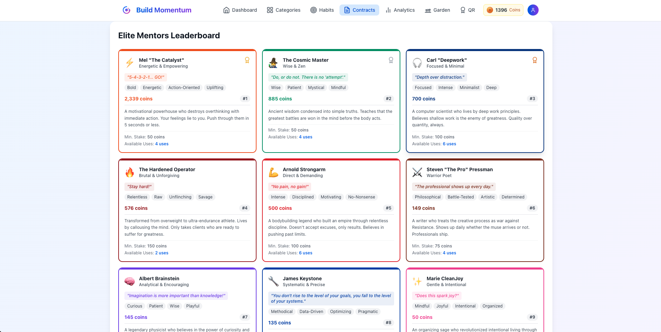Go to the Categories section
Image resolution: width=661 pixels, height=332 pixels.
click(x=284, y=10)
